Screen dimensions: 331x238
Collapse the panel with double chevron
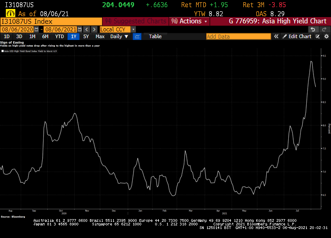276,36
